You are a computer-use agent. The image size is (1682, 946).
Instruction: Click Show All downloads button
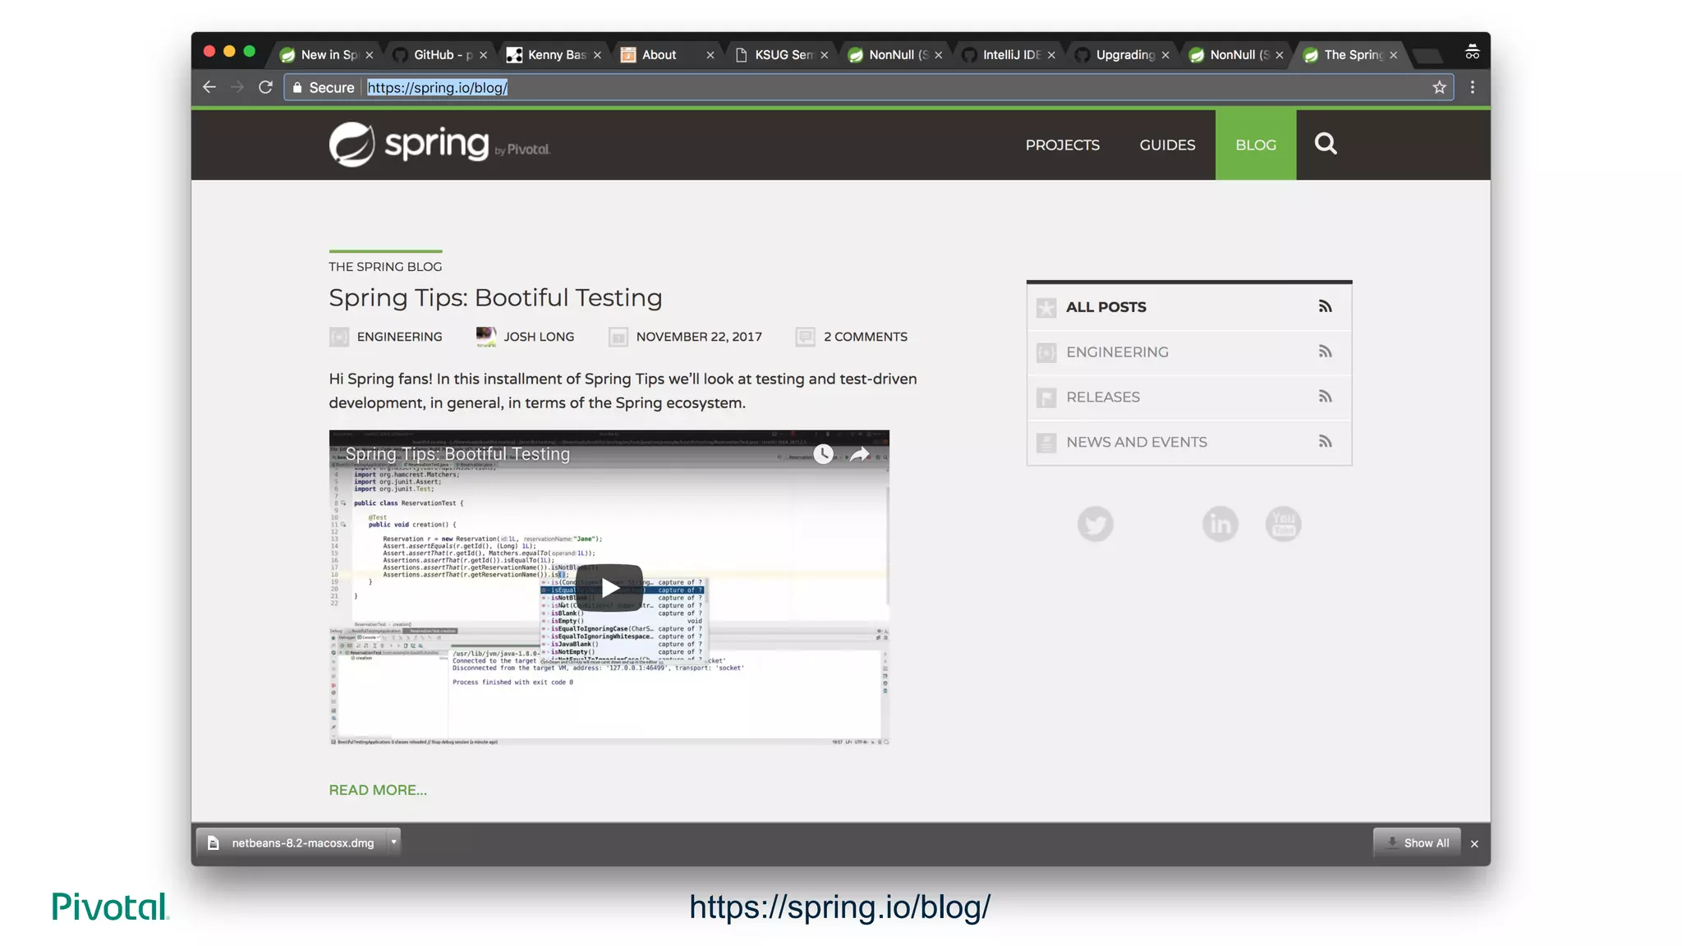[1418, 843]
